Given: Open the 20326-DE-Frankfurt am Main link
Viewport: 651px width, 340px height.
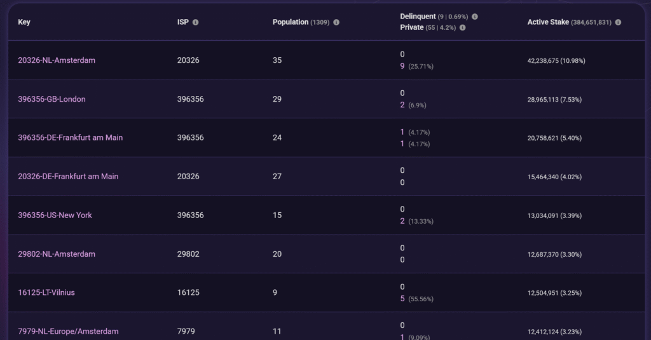Looking at the screenshot, I should pyautogui.click(x=68, y=177).
